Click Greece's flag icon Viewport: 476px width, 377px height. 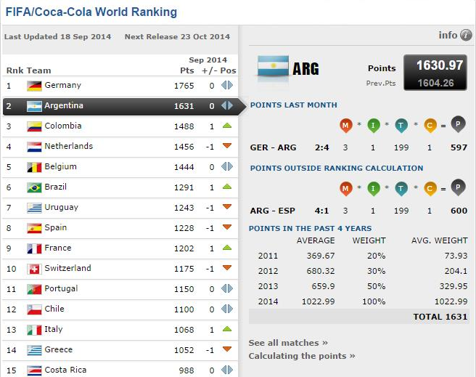[x=34, y=351]
